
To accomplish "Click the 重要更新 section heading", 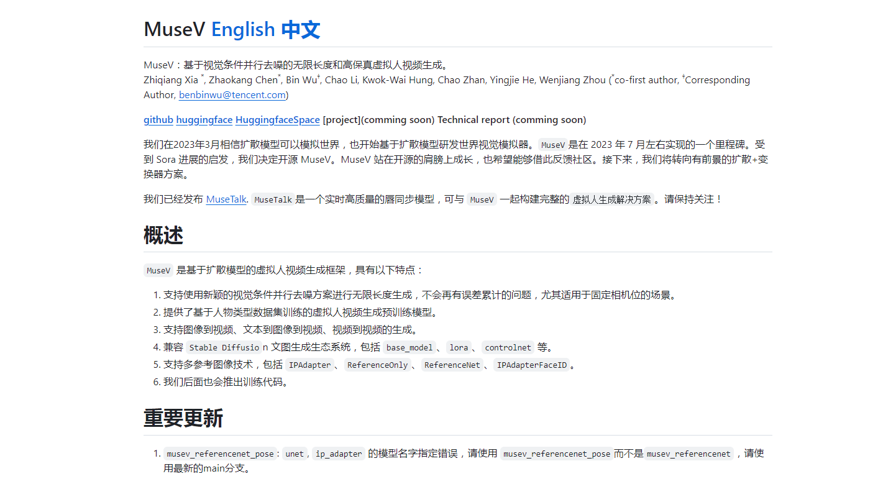I will click(183, 419).
